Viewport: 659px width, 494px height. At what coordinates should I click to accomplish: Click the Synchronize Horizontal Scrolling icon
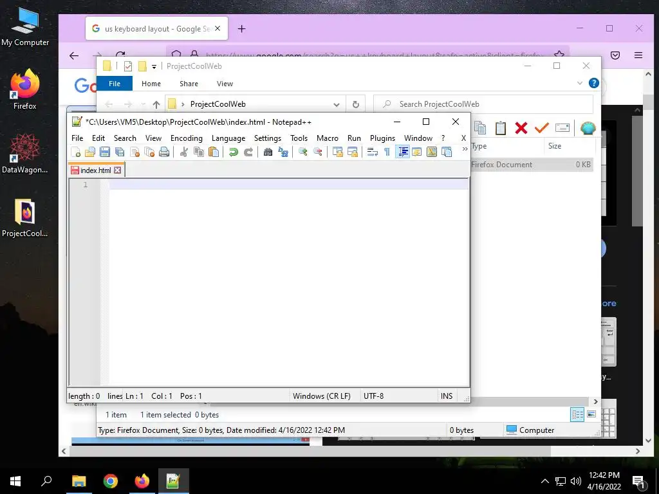pyautogui.click(x=353, y=152)
